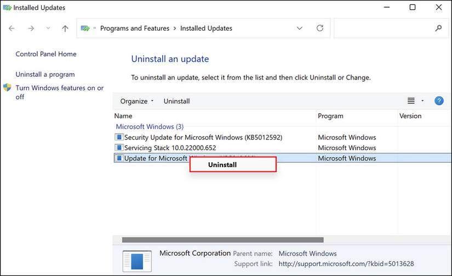The width and height of the screenshot is (452, 276).
Task: Click the support.microsoft.com kbid link
Action: point(346,263)
